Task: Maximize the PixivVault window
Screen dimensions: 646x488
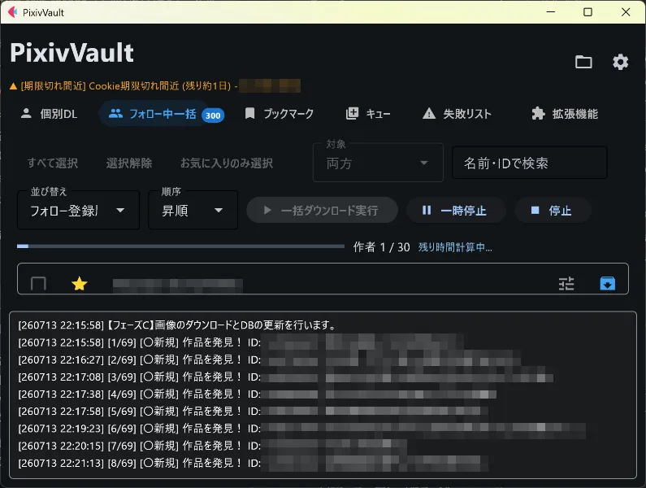Action: 588,12
